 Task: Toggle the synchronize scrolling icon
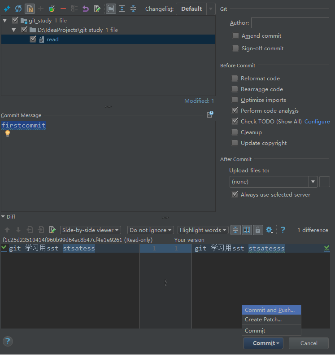click(x=247, y=230)
